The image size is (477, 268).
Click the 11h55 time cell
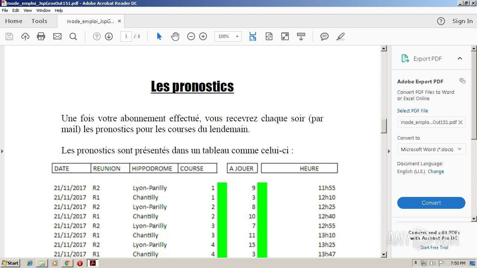click(x=326, y=188)
